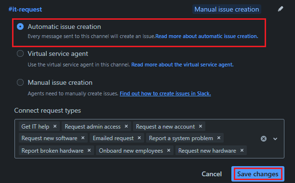Remove the Request new hardware tag
Viewport: 295px width, 183px height.
pyautogui.click(x=242, y=150)
